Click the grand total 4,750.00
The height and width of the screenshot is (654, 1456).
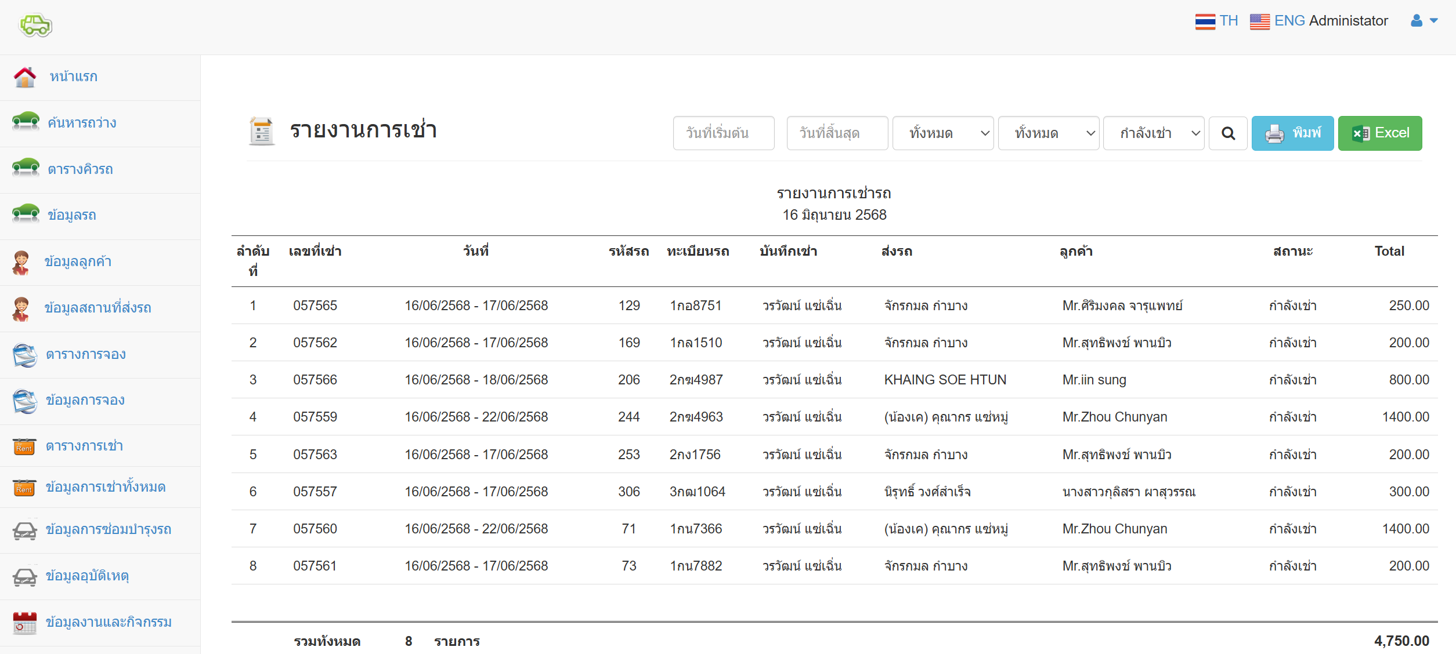pyautogui.click(x=1401, y=641)
